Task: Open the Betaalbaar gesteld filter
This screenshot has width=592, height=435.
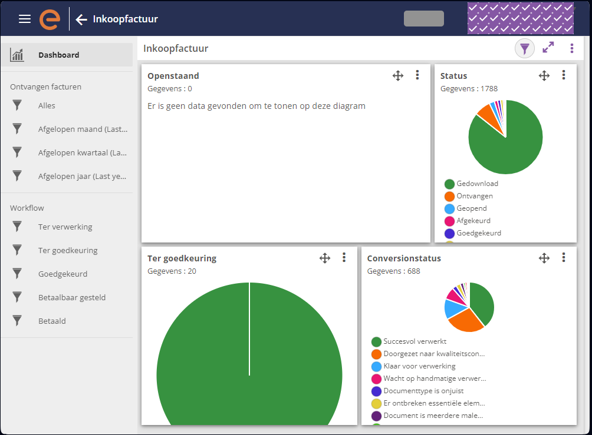Action: tap(72, 297)
